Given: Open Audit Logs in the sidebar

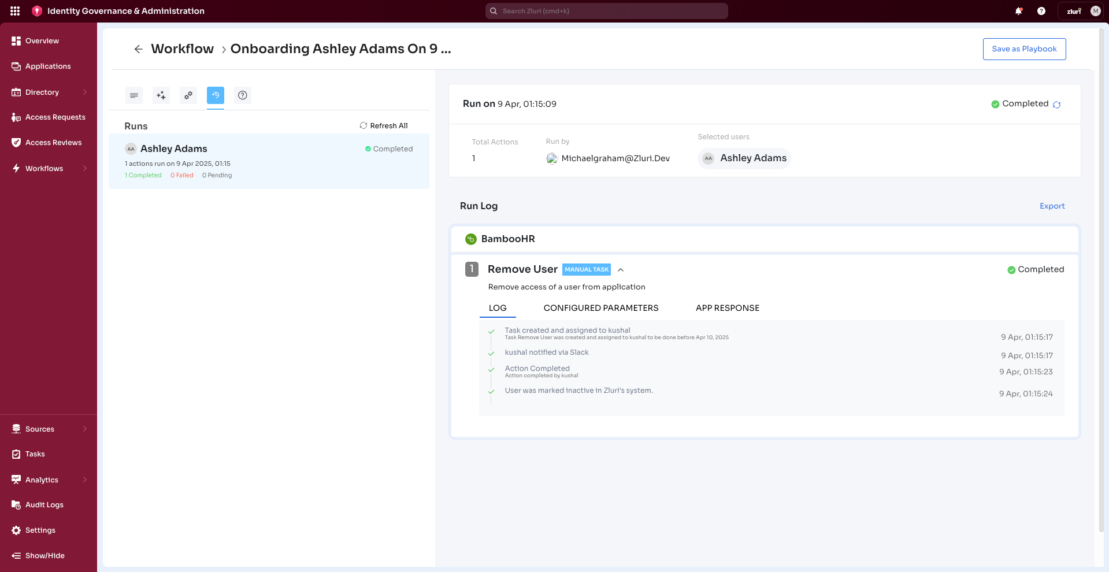Looking at the screenshot, I should click(x=44, y=505).
